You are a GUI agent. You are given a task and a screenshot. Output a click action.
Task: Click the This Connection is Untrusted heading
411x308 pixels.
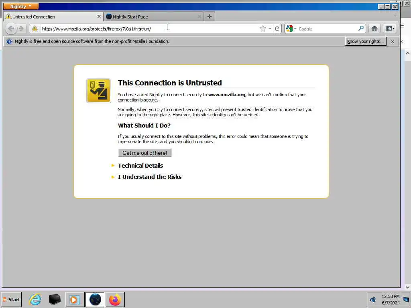[x=170, y=83]
